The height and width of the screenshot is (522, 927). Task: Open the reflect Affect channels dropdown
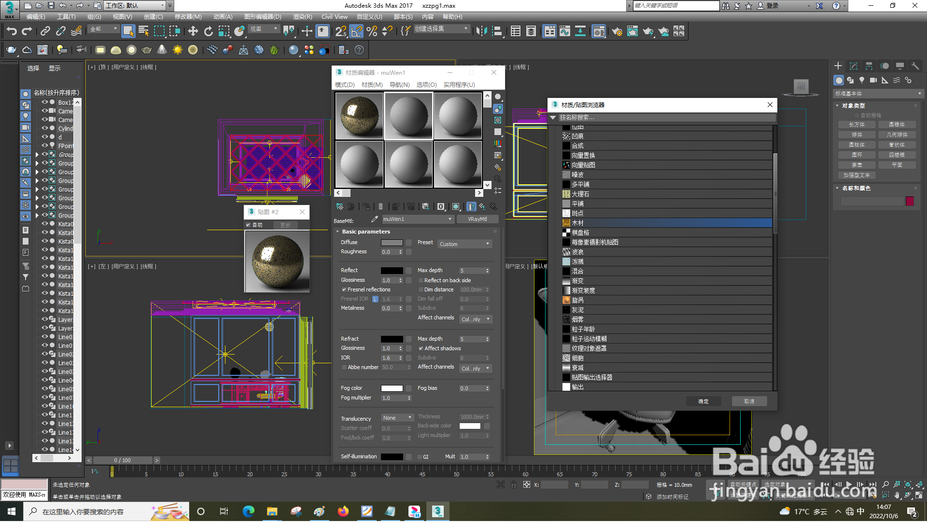(x=476, y=319)
